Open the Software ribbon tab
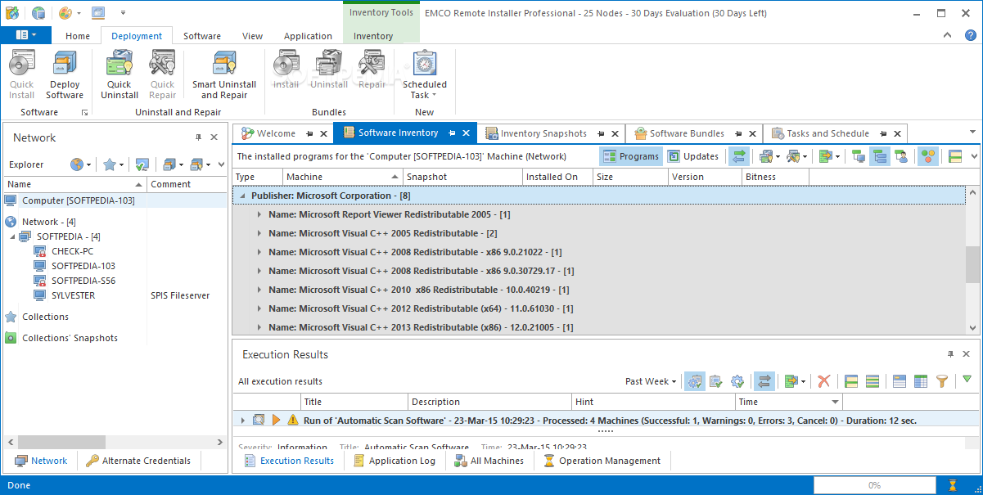This screenshot has width=983, height=495. pyautogui.click(x=202, y=36)
